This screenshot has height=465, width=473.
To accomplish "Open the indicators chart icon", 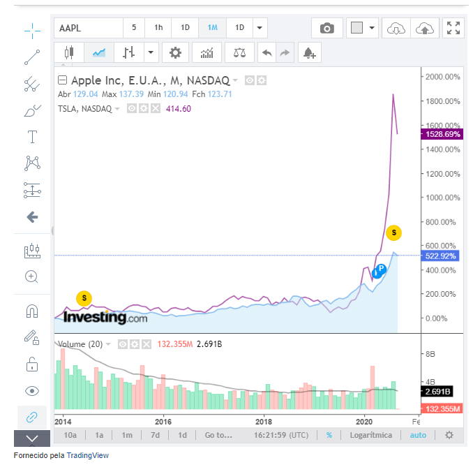I will tap(207, 52).
